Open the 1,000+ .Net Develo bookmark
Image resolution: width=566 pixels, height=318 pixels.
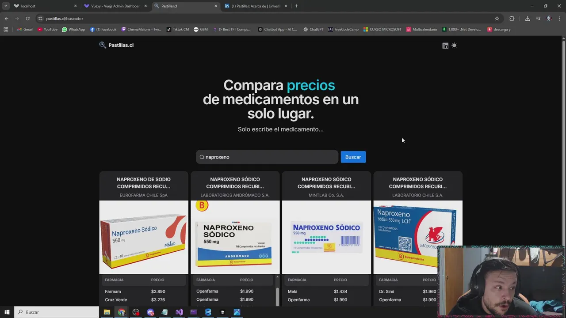point(461,30)
